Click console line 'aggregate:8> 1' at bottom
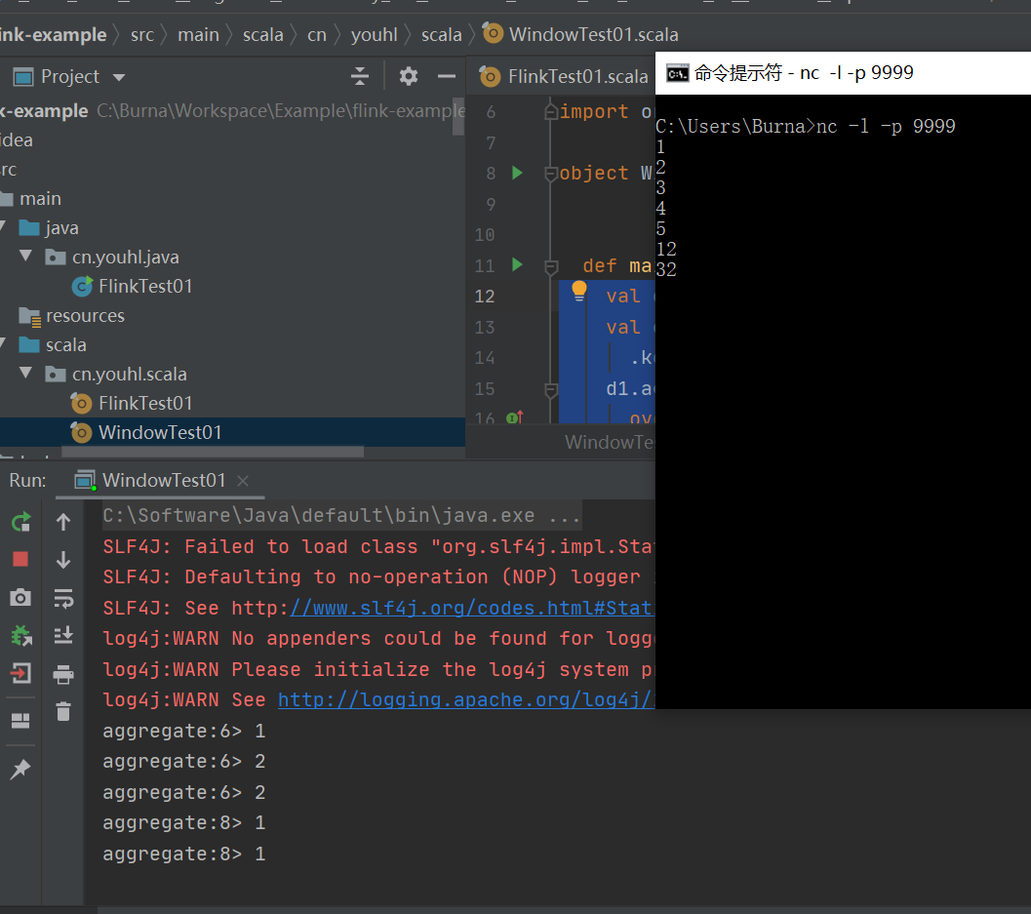 184,854
